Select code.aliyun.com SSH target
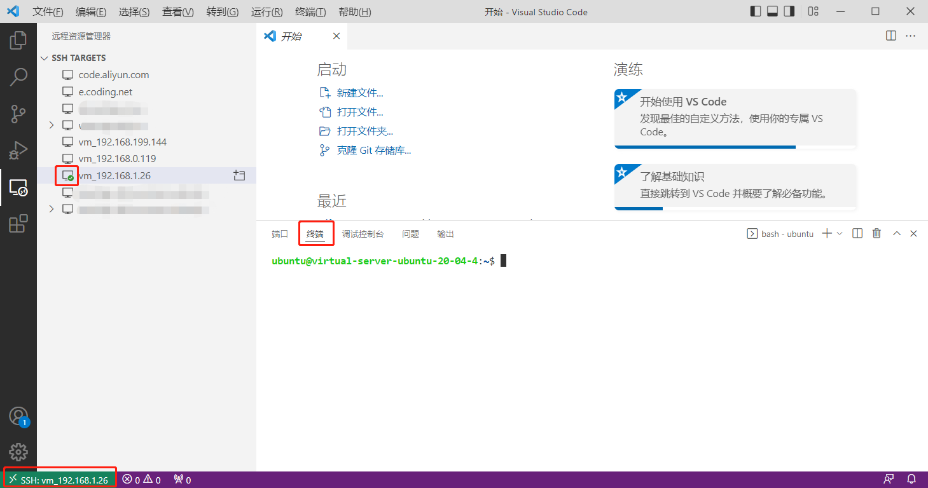Viewport: 928px width, 488px height. pyautogui.click(x=114, y=75)
